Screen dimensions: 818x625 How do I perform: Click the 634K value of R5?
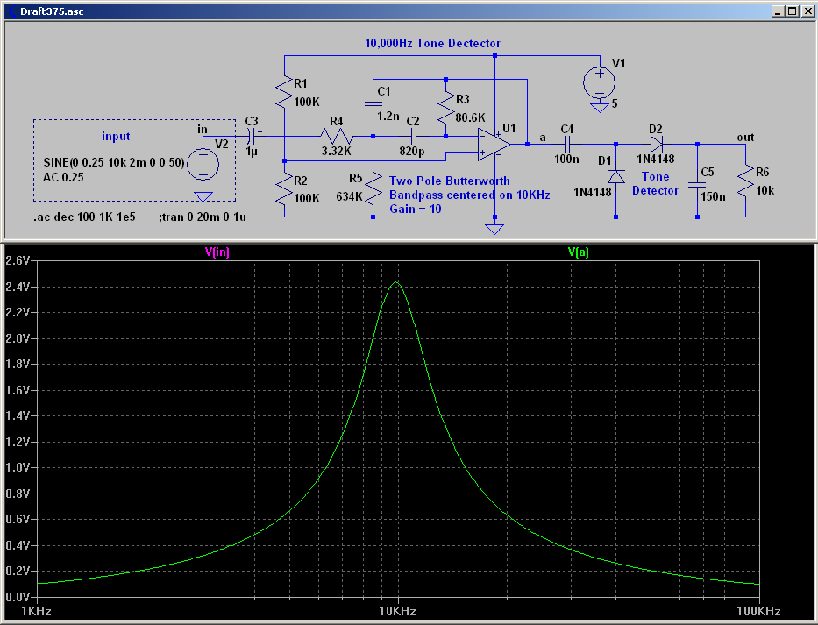(349, 196)
